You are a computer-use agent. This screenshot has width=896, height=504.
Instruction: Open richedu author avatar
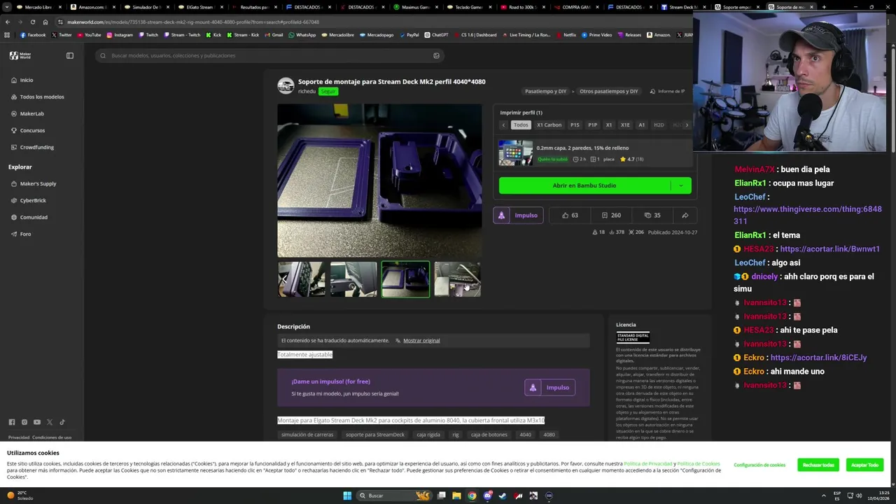point(286,85)
